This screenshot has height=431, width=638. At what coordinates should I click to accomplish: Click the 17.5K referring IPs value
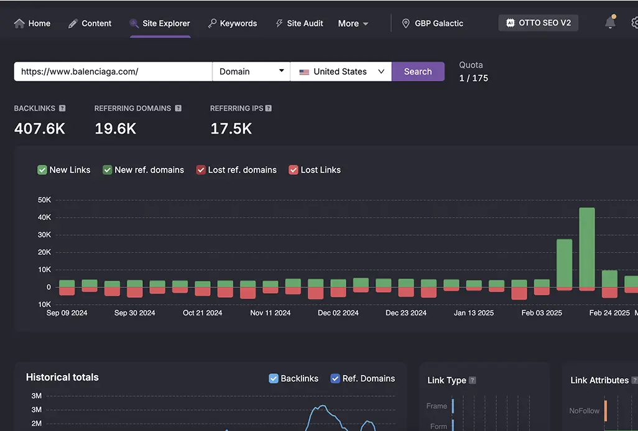pos(231,129)
